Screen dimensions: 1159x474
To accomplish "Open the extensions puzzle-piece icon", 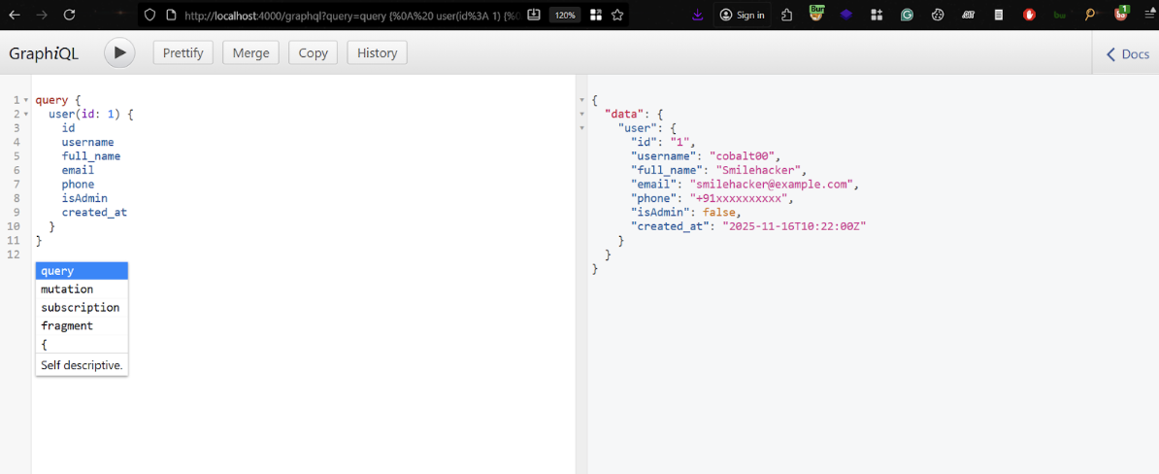I will coord(786,15).
